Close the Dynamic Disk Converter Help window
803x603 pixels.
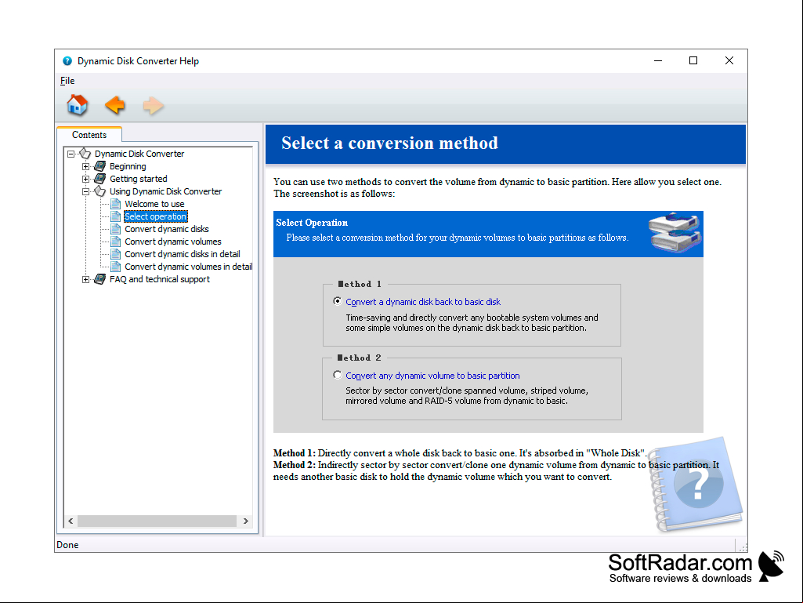[729, 60]
